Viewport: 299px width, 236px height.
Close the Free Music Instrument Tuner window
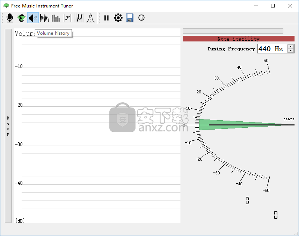(290, 6)
